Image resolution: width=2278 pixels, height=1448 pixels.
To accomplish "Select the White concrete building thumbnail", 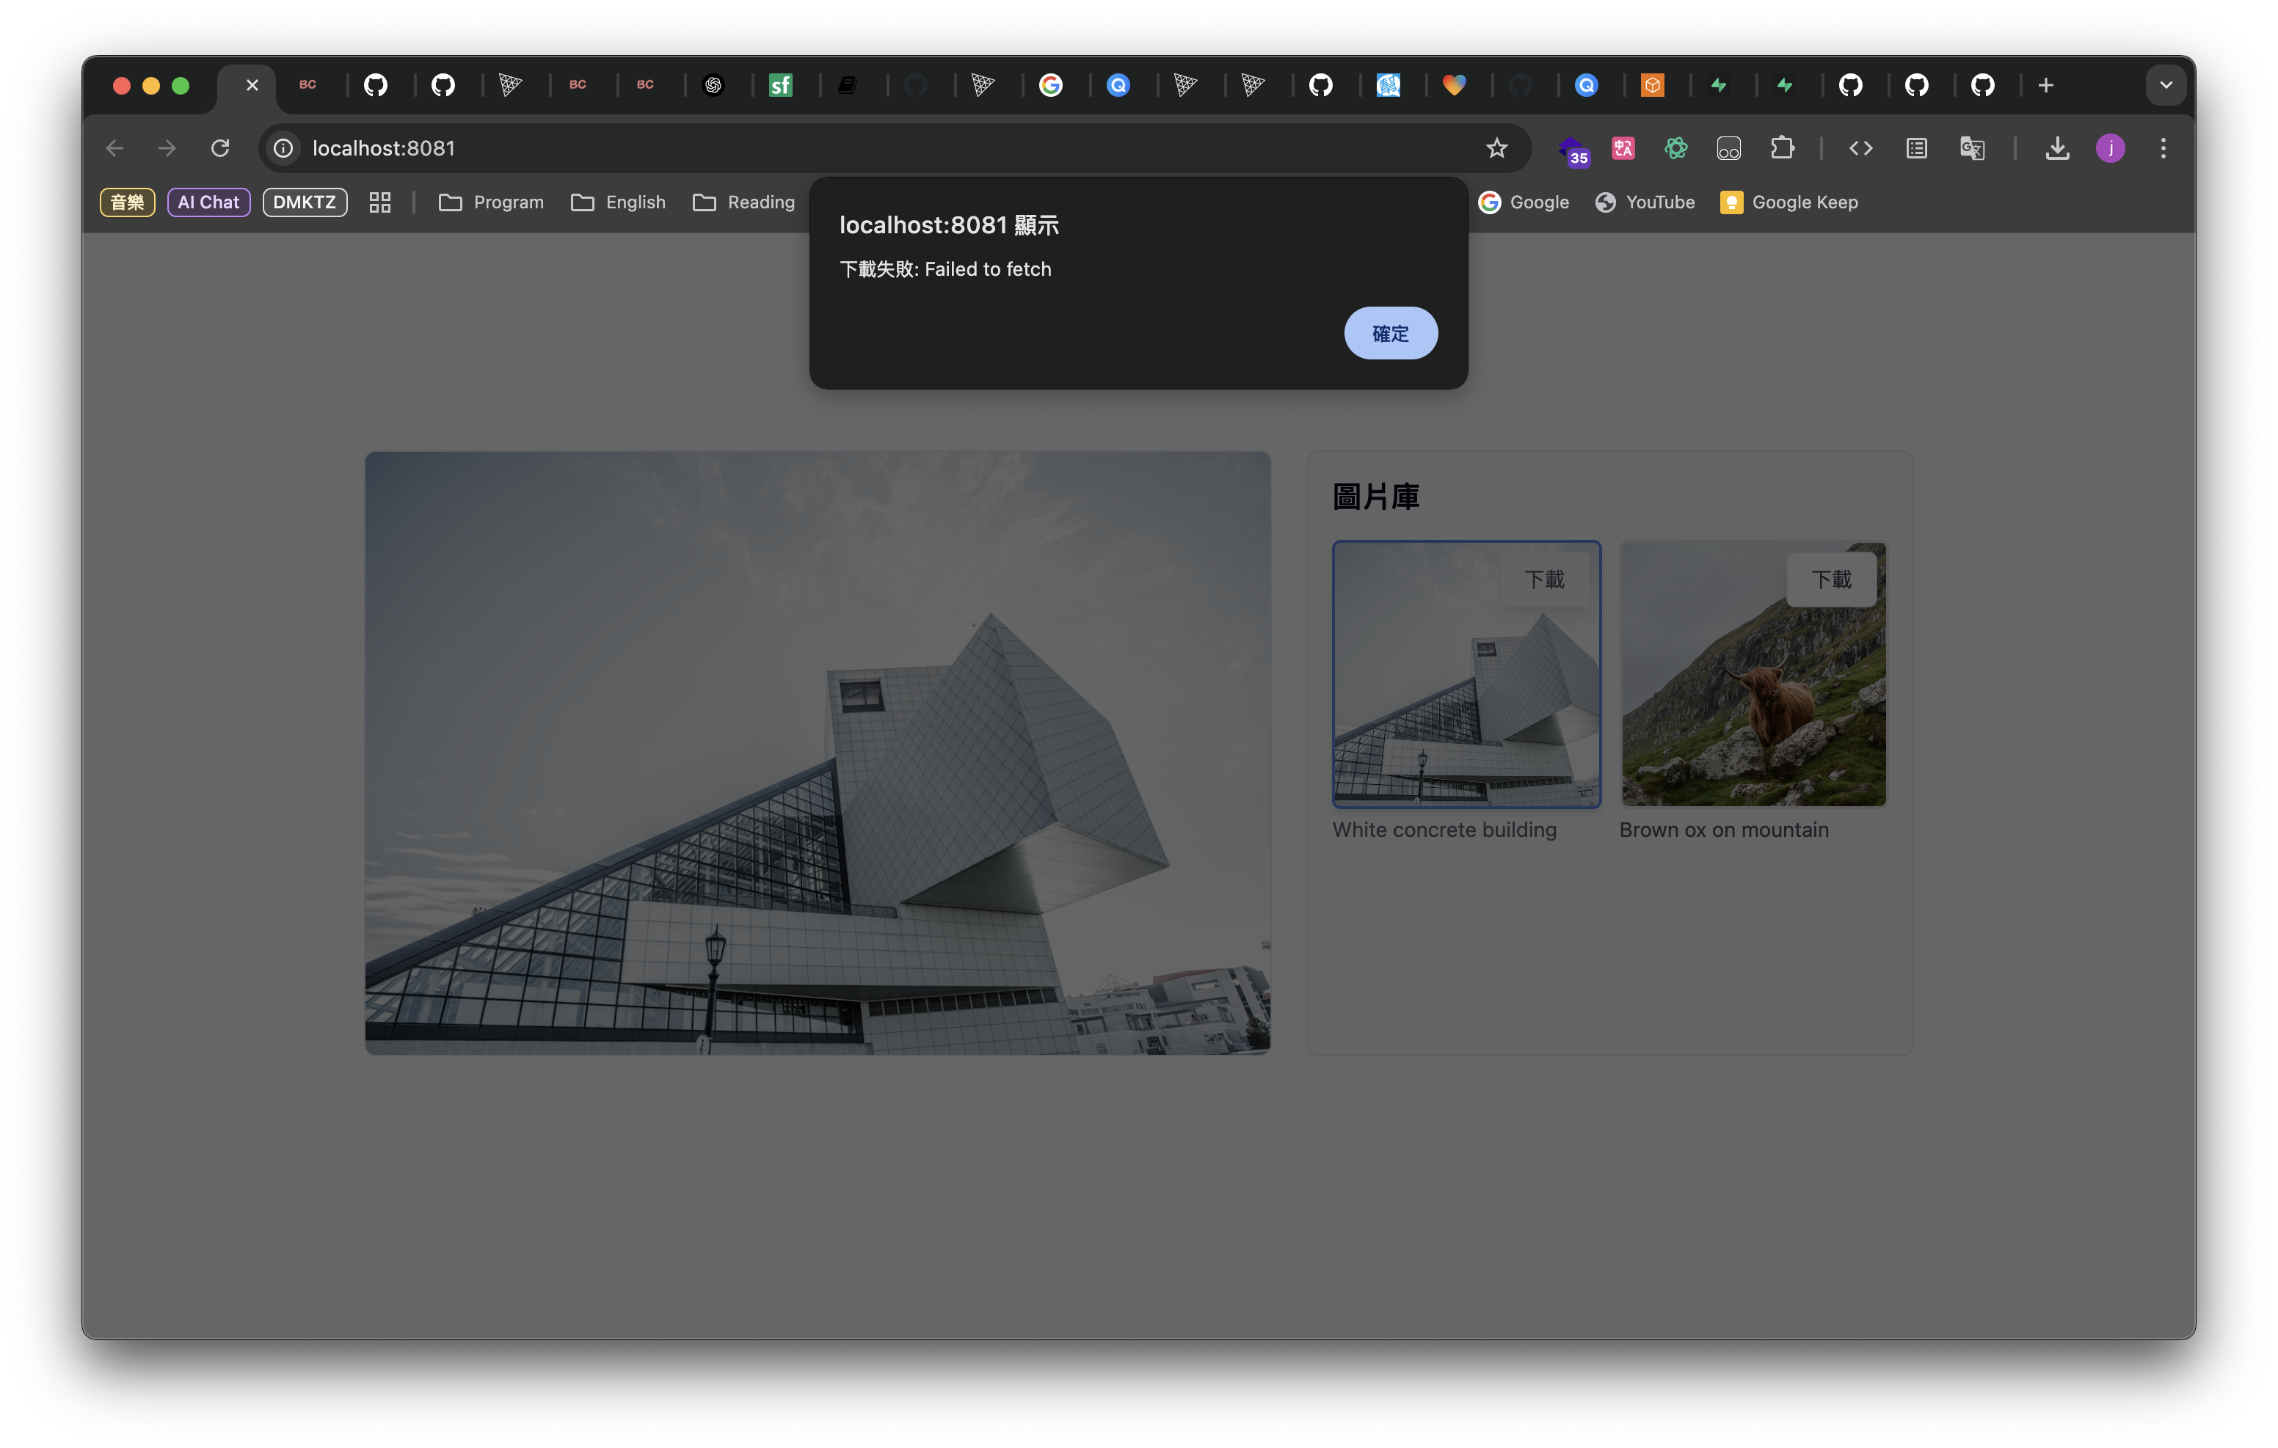I will click(x=1466, y=673).
